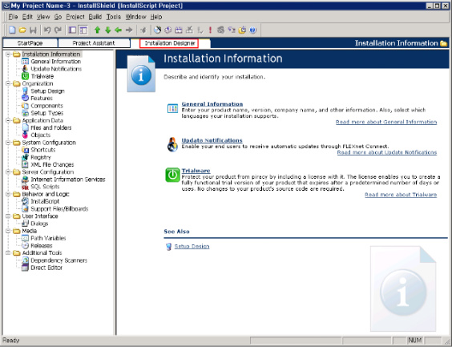Click the blue help question mark icon

tap(252, 30)
